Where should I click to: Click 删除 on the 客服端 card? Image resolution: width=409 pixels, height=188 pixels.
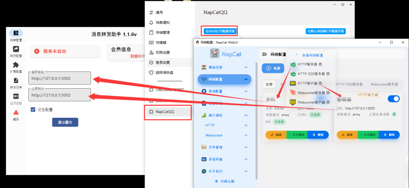(x=389, y=135)
